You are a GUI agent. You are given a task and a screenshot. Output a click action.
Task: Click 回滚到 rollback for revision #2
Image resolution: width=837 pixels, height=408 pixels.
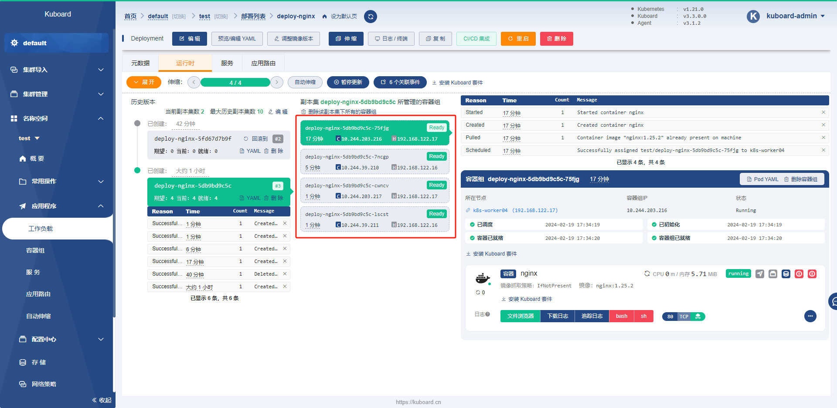coord(256,139)
